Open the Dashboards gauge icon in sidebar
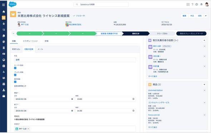This screenshot has width=211, height=133. (x=4, y=60)
